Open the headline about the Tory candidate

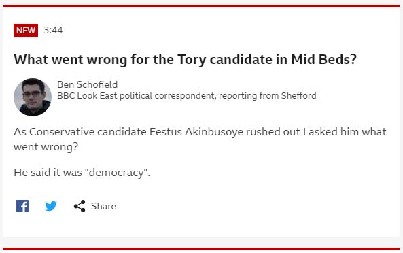(185, 60)
